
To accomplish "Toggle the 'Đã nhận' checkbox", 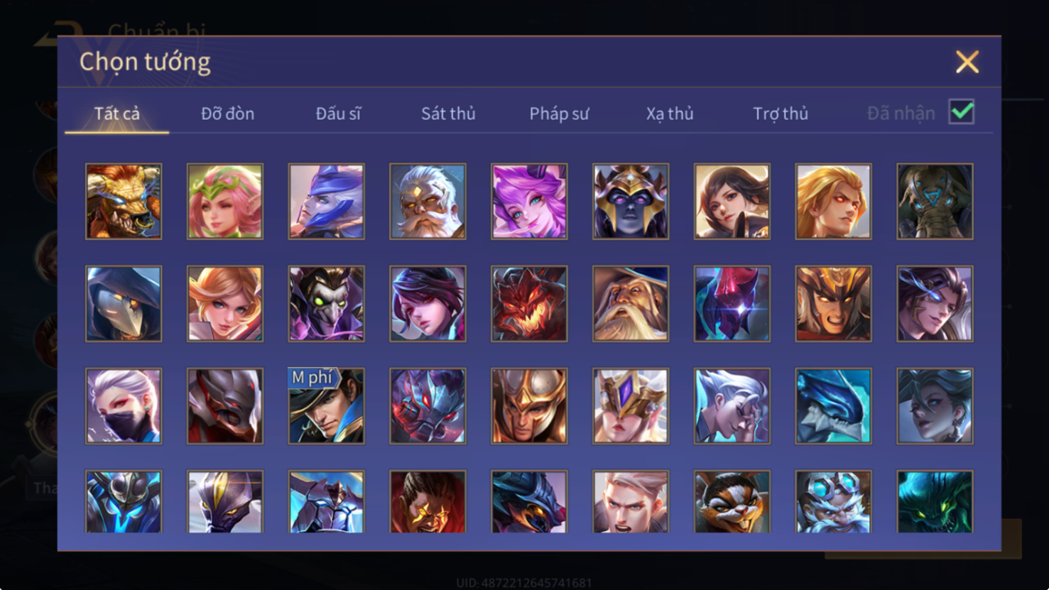I will pos(962,112).
